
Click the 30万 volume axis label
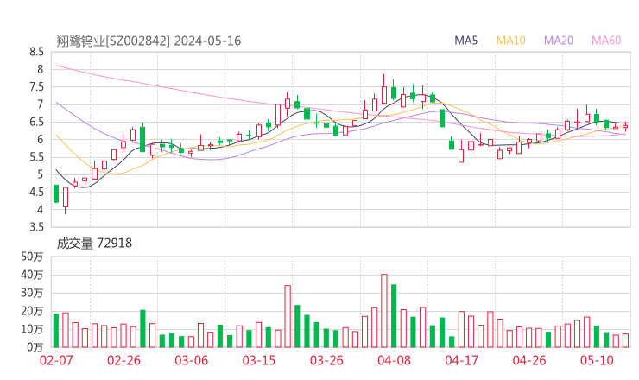[x=32, y=293]
